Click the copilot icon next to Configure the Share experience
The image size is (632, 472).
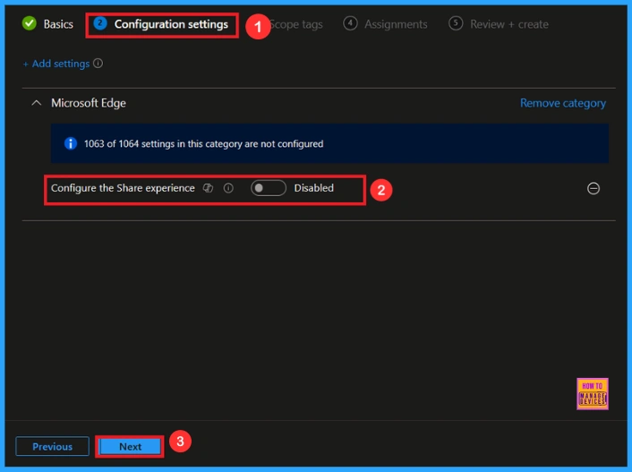click(208, 188)
